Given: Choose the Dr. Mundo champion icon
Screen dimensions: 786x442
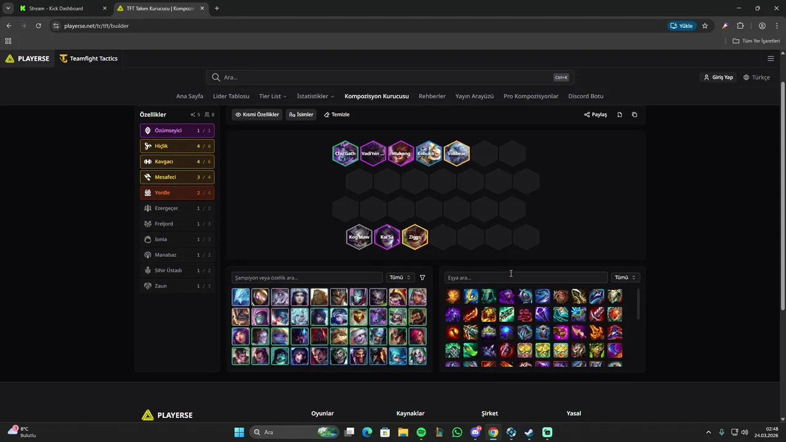Looking at the screenshot, I should tap(339, 356).
